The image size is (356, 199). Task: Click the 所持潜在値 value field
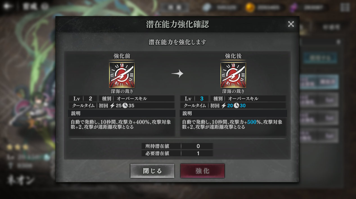[x=198, y=146]
